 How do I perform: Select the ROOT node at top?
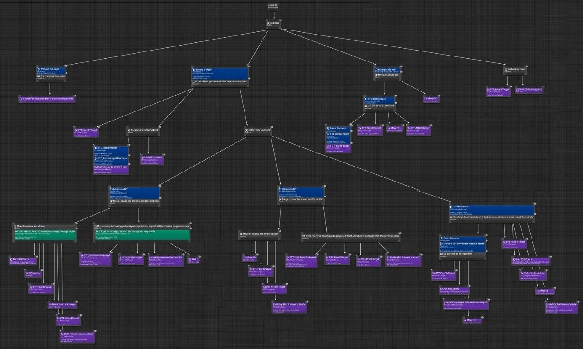(x=274, y=7)
